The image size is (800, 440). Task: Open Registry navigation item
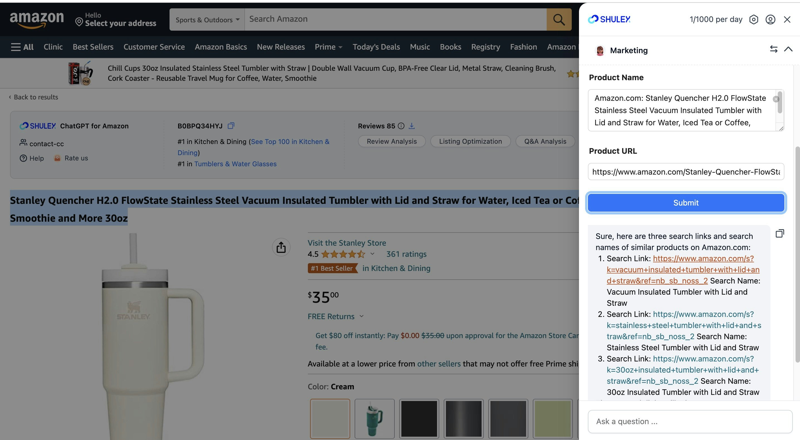(x=485, y=47)
